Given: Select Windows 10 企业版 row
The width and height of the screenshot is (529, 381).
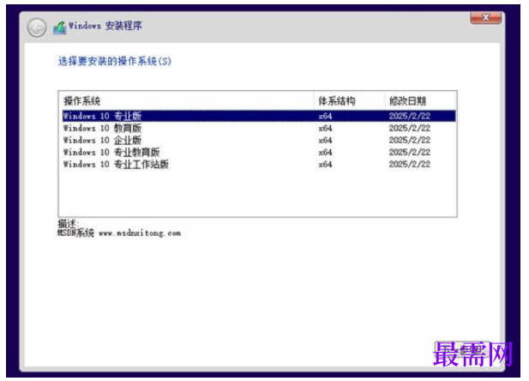Looking at the screenshot, I should click(x=259, y=140).
